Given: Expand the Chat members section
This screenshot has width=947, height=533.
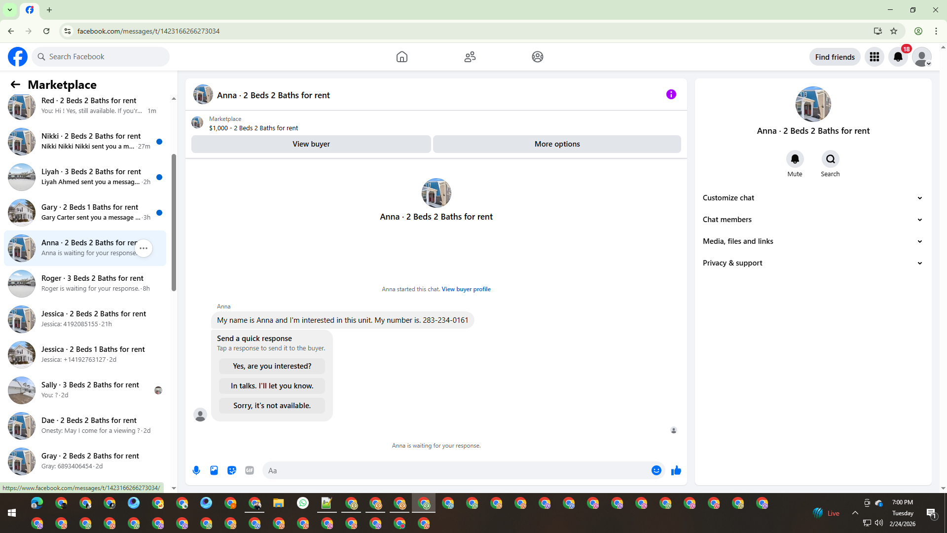Looking at the screenshot, I should (x=812, y=220).
